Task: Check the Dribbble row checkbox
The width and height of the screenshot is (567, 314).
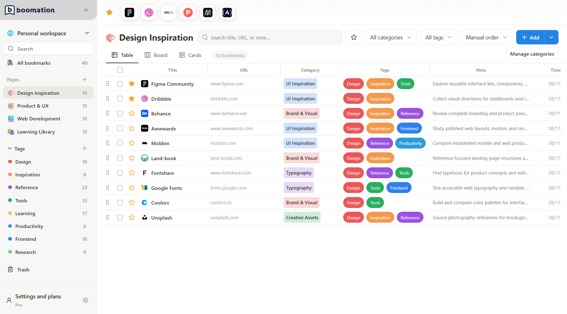Action: pos(120,99)
